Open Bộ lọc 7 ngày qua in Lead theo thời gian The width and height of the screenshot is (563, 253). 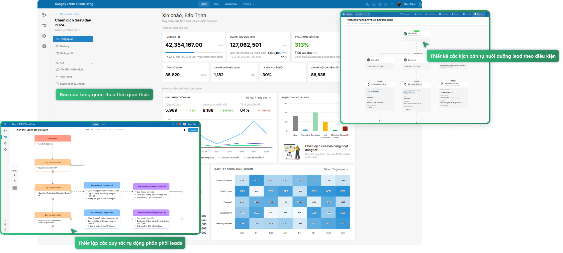[x=258, y=98]
